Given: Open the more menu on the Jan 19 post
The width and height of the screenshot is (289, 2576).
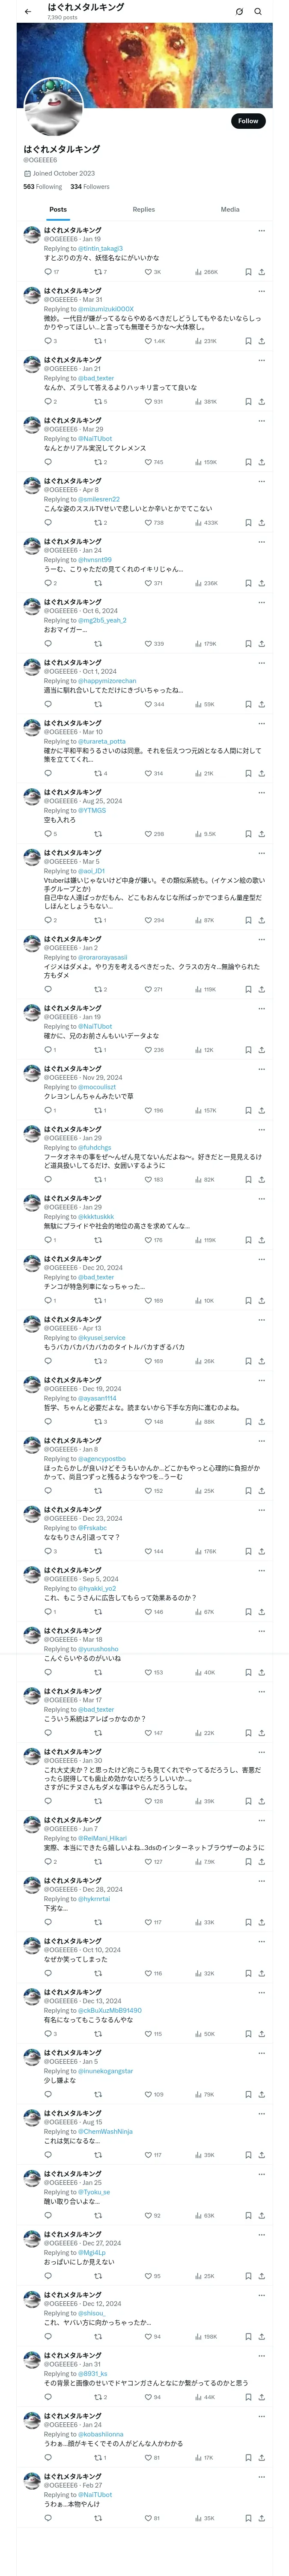Looking at the screenshot, I should (x=262, y=231).
